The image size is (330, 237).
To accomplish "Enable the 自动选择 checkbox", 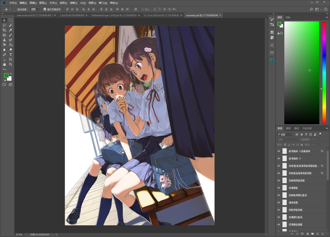I will (15, 9).
